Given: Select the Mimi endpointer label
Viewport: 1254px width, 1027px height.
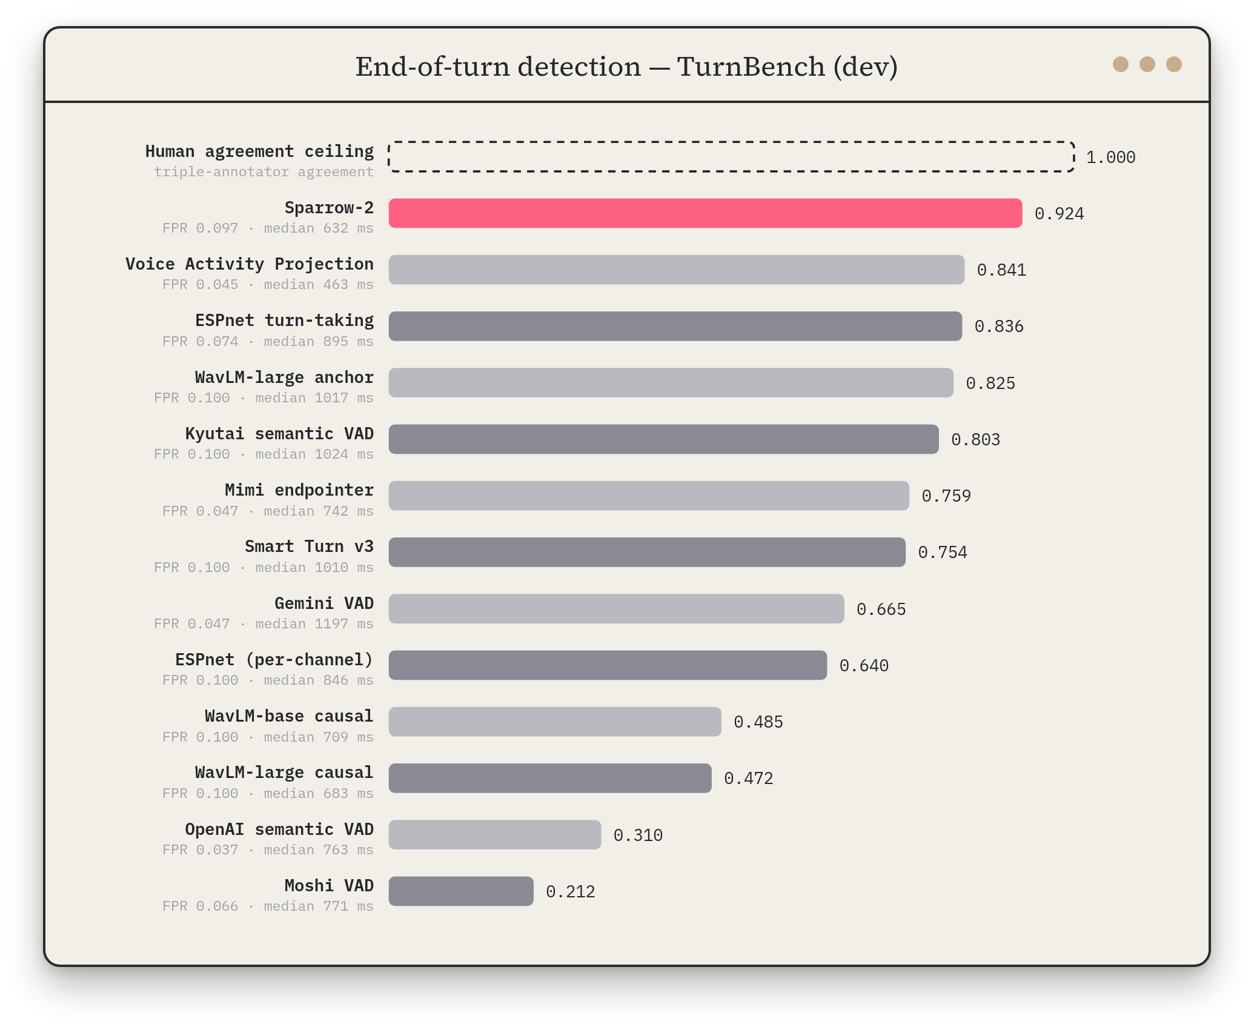Looking at the screenshot, I should click(x=299, y=490).
